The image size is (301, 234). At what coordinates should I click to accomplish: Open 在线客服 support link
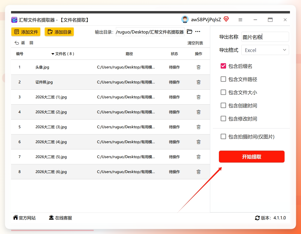pyautogui.click(x=60, y=218)
